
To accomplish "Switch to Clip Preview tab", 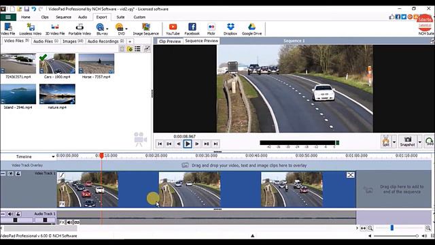I will point(170,41).
